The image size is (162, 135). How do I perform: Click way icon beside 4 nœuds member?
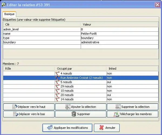point(57,73)
